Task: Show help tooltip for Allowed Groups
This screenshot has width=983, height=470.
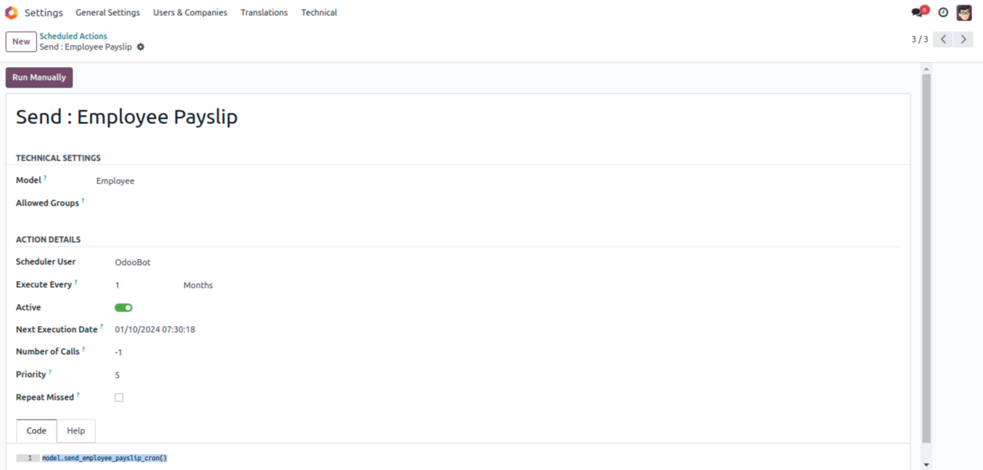Action: (82, 201)
